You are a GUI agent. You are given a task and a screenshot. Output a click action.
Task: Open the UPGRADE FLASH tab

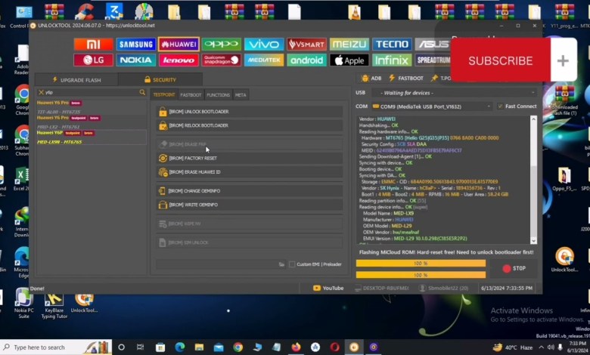[75, 79]
